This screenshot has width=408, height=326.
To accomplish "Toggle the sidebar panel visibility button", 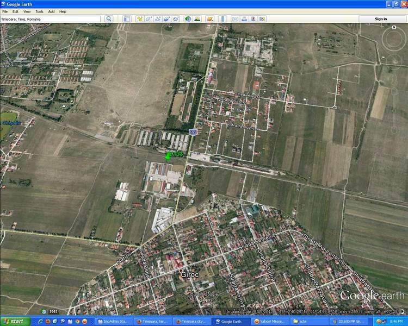I will [126, 19].
